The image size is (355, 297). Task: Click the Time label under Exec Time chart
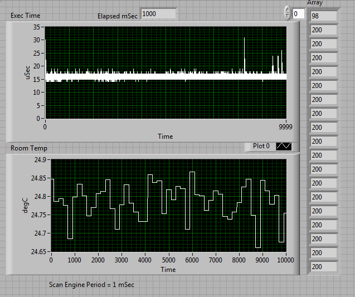[166, 137]
